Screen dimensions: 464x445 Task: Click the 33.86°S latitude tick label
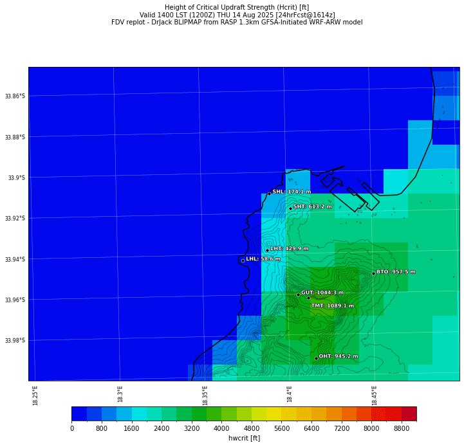[15, 96]
